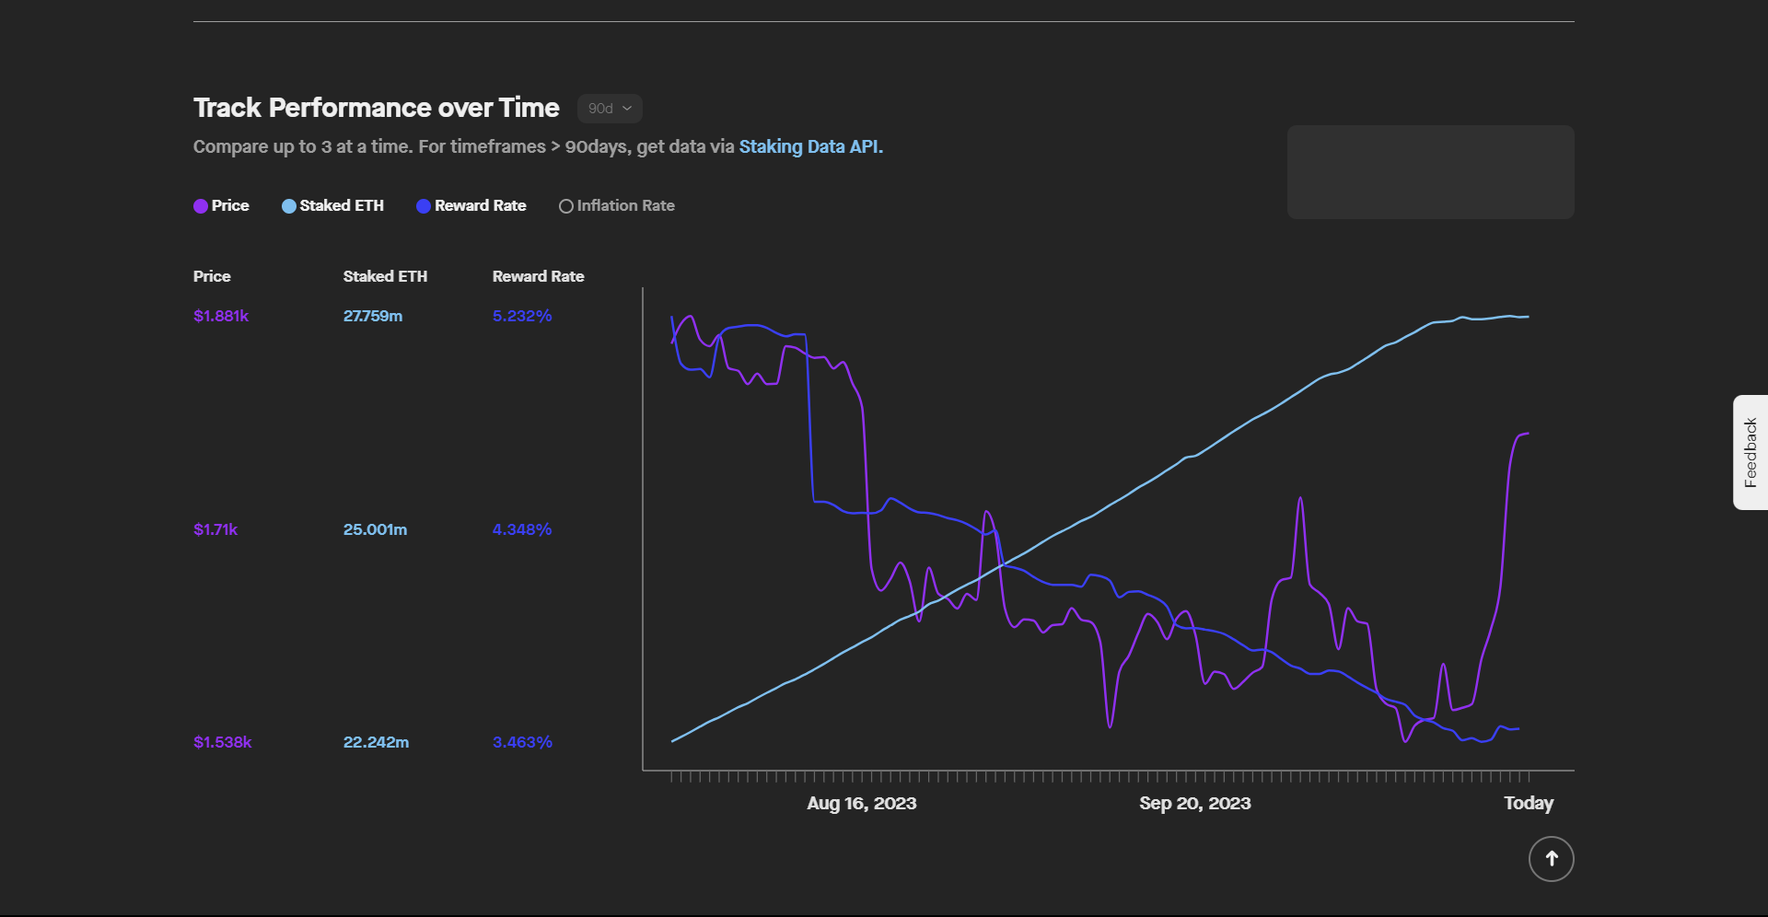
Task: Click the 25.001m staked ETH value
Action: [x=375, y=529]
